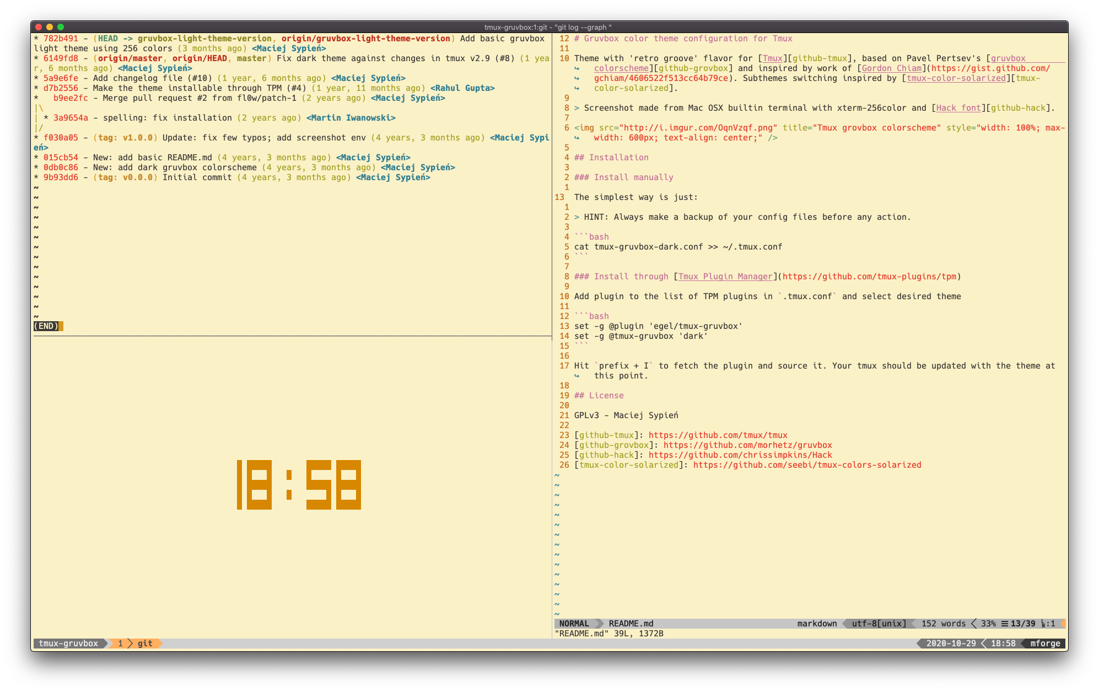The image size is (1099, 692).
Task: Click the Tmux Plugin Manager link text
Action: pyautogui.click(x=725, y=277)
